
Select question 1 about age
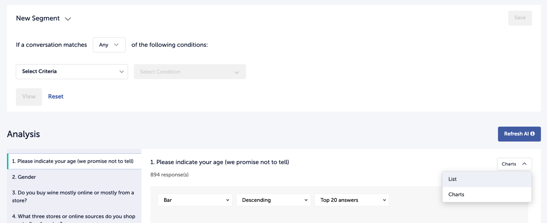coord(73,161)
